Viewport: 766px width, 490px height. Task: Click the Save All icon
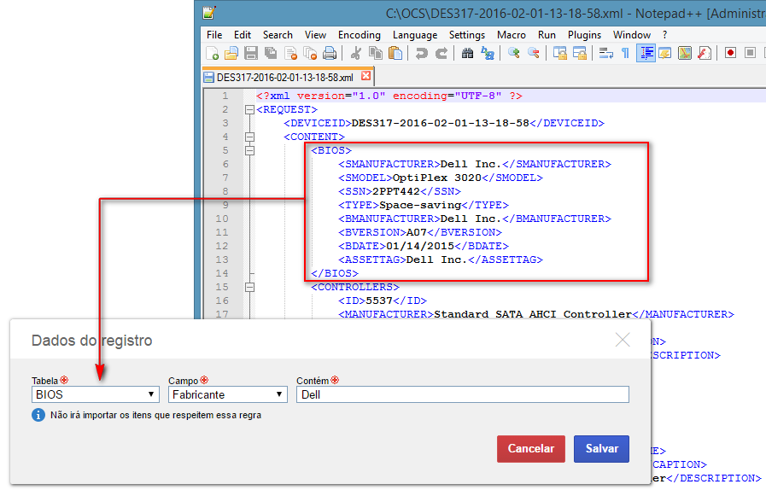pos(271,53)
